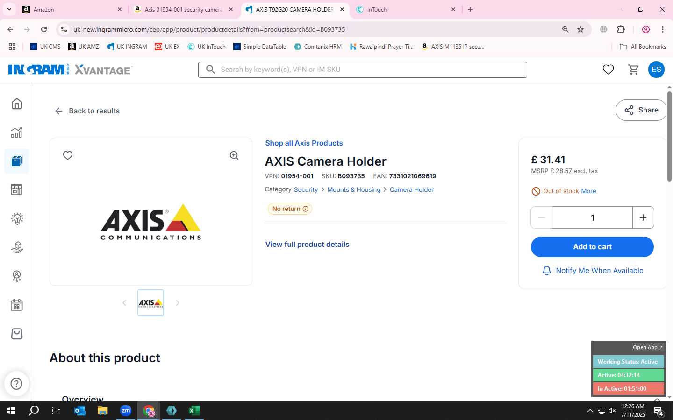
Task: Go back in browser history
Action: 10,29
